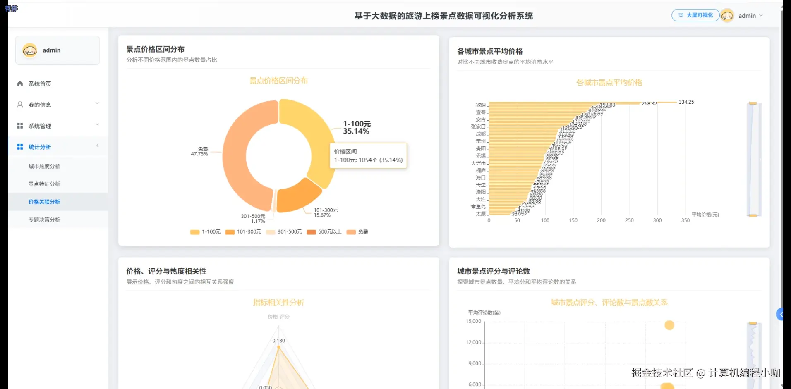Click the 成都 label in city chart
This screenshot has width=791, height=389.
481,134
